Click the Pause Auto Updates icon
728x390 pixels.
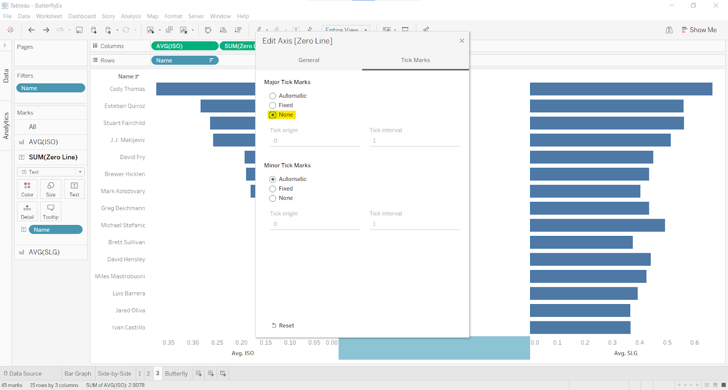point(108,30)
